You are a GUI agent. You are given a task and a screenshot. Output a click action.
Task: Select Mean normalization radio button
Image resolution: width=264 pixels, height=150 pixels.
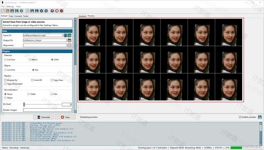click(x=5, y=98)
